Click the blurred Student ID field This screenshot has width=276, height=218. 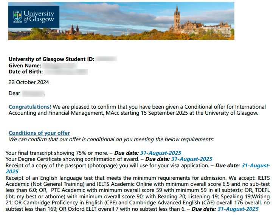tap(107, 59)
